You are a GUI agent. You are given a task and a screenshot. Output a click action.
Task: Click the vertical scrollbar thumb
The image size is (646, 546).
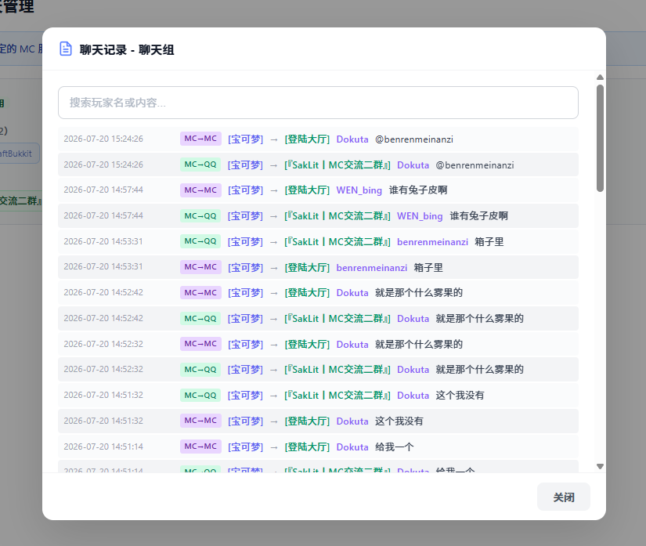(600, 138)
